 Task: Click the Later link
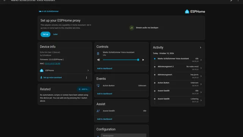tap(55, 34)
